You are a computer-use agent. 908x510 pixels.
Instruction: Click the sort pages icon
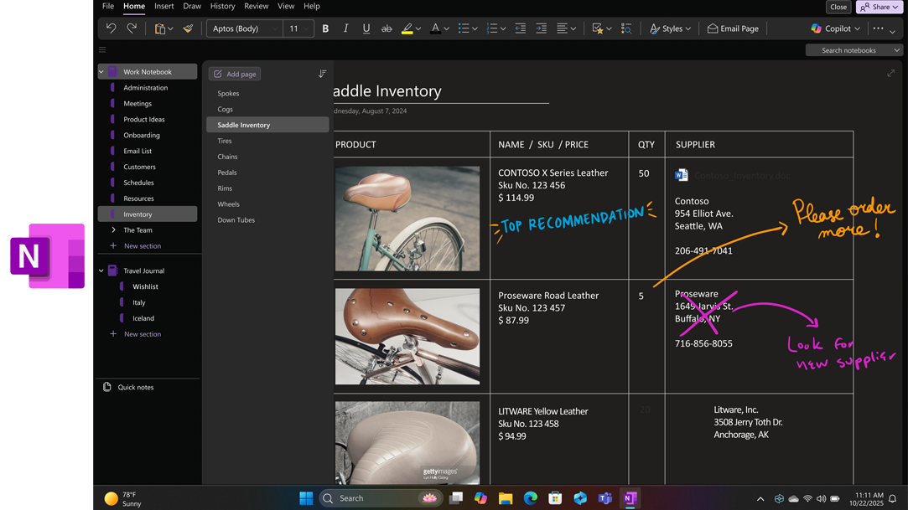click(322, 74)
